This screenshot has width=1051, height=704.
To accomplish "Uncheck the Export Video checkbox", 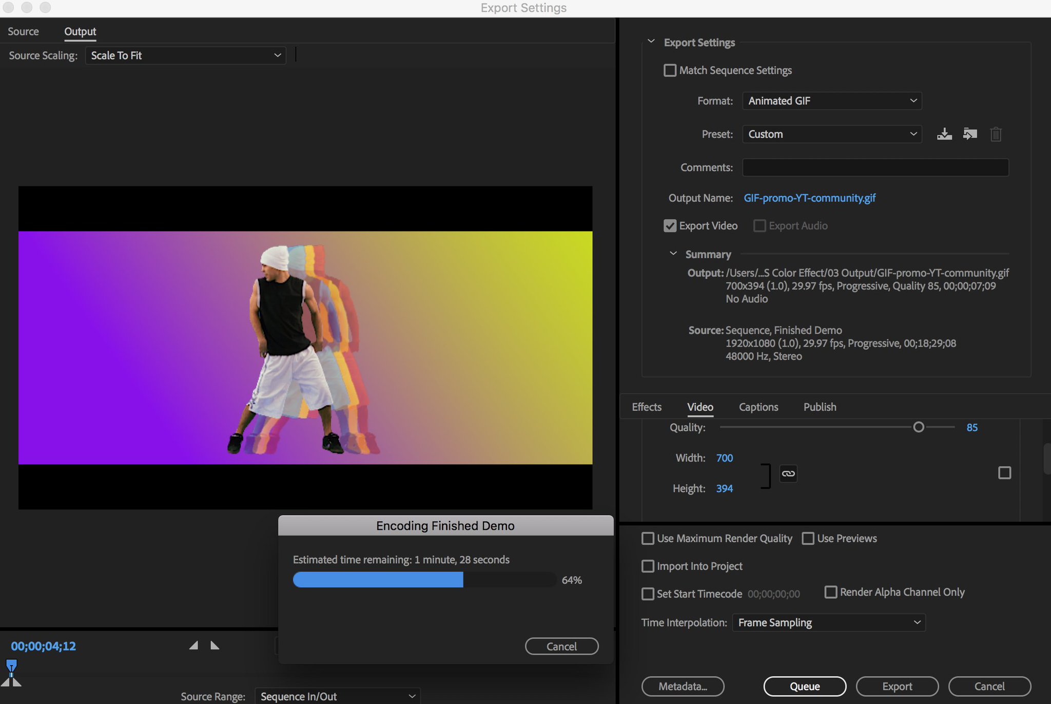I will click(x=670, y=226).
